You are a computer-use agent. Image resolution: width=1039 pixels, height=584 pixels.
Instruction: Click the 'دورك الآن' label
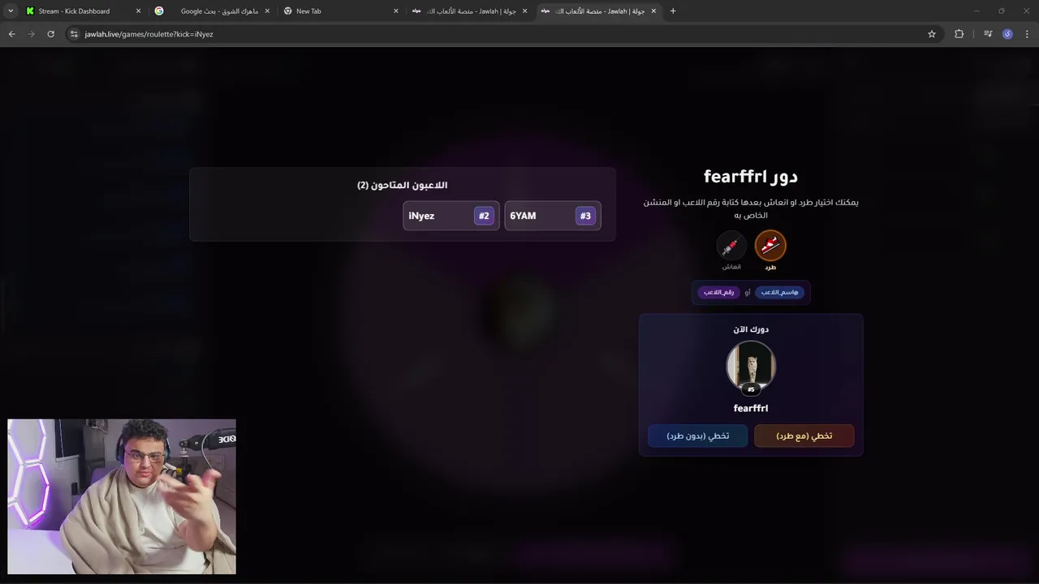point(751,329)
